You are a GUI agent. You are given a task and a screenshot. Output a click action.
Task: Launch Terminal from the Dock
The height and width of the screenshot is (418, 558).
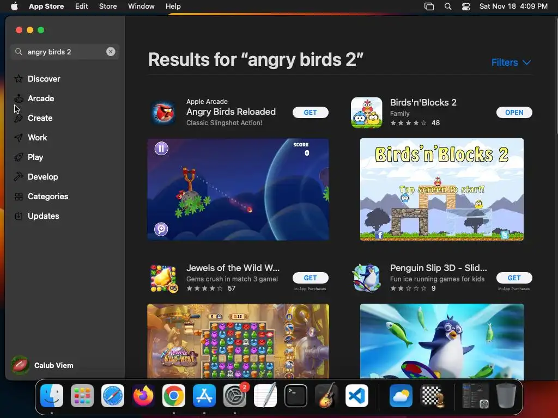[296, 396]
